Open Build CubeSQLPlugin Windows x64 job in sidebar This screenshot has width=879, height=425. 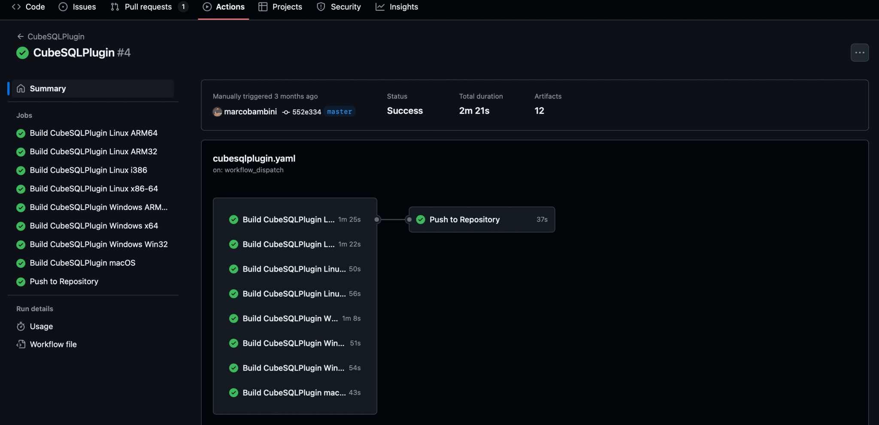point(94,226)
